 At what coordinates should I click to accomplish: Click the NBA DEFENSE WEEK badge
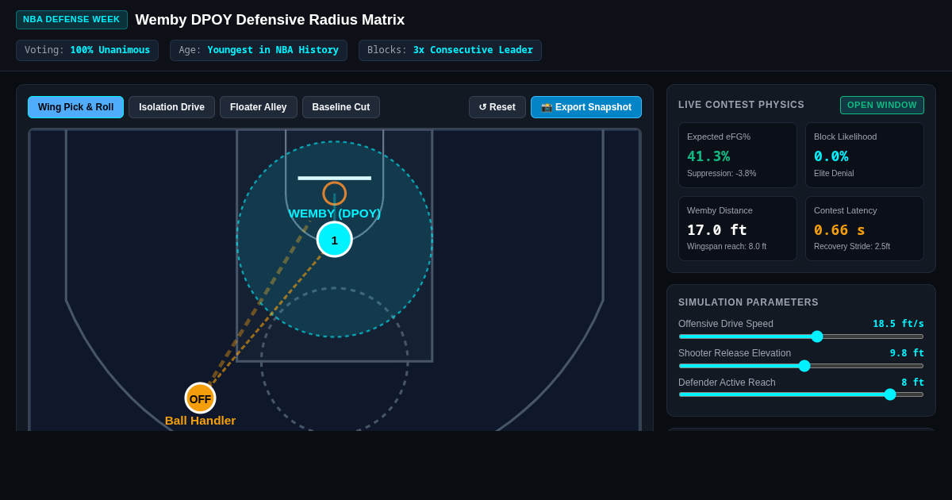pyautogui.click(x=71, y=20)
